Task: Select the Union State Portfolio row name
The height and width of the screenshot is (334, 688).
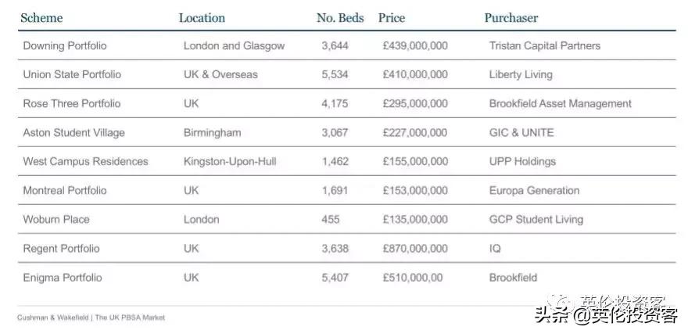Action: tap(72, 75)
